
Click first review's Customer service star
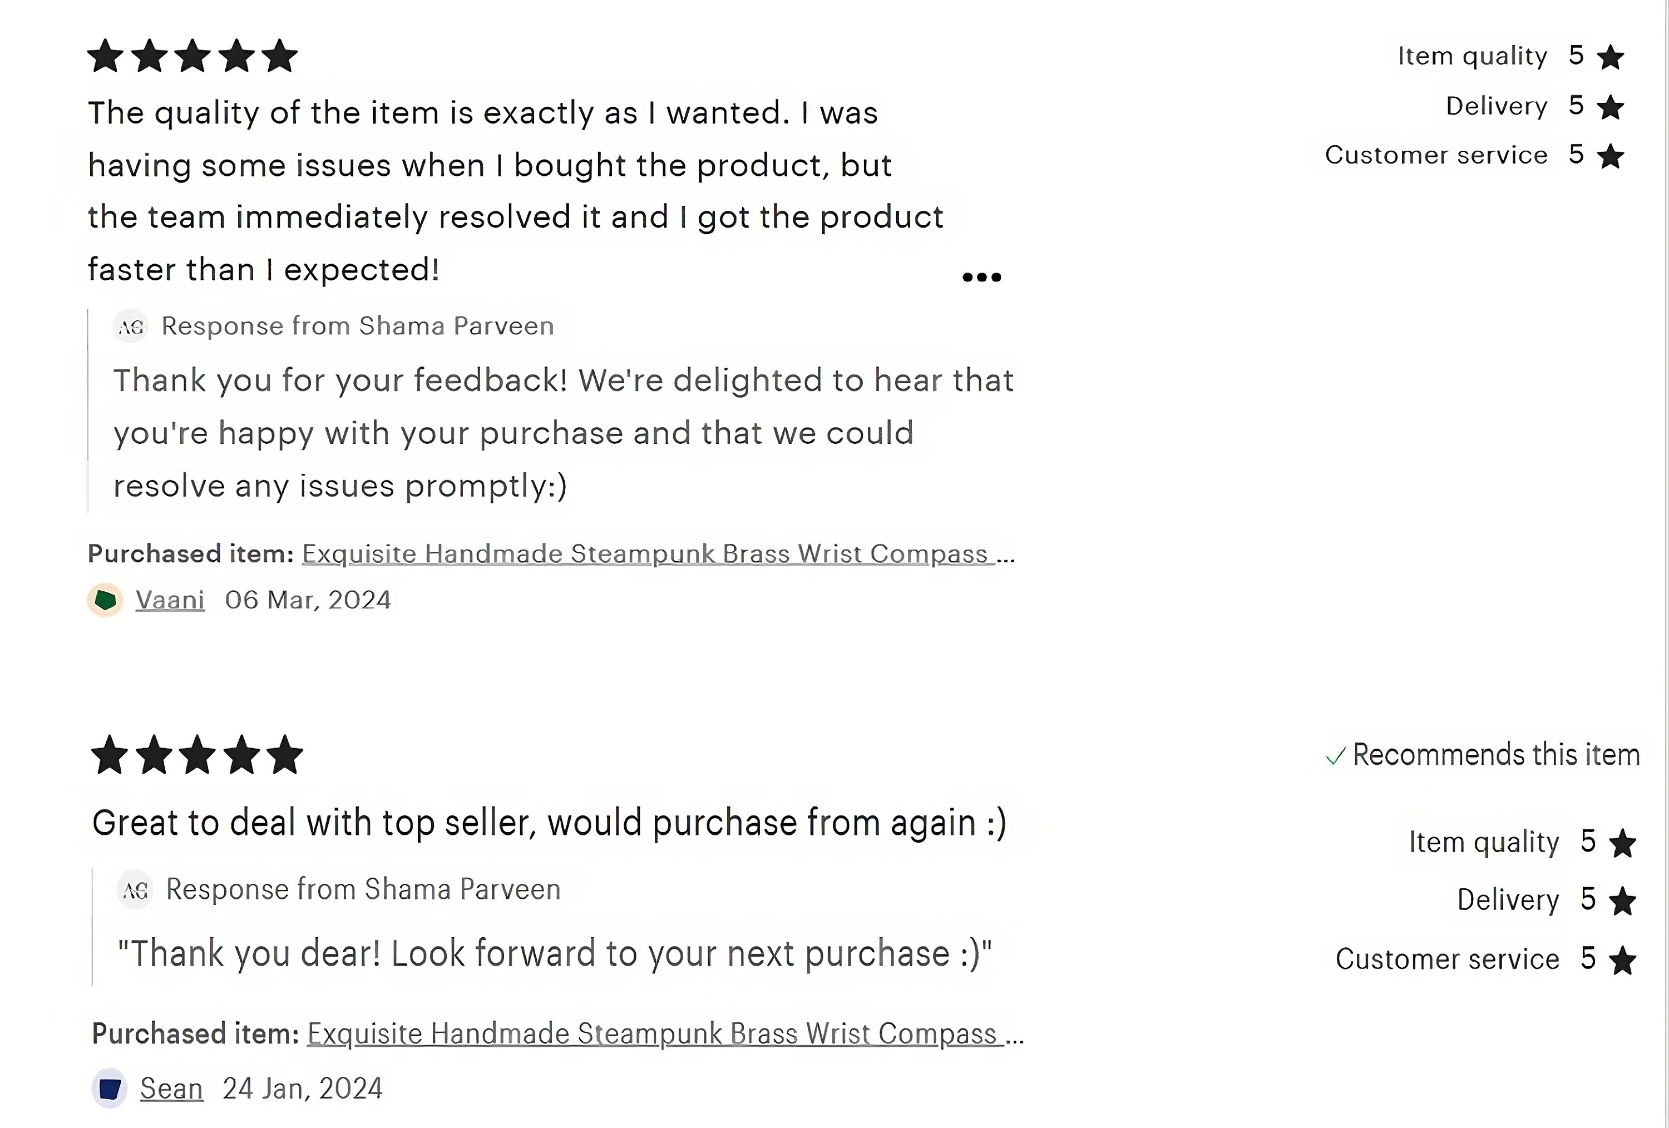1611,156
